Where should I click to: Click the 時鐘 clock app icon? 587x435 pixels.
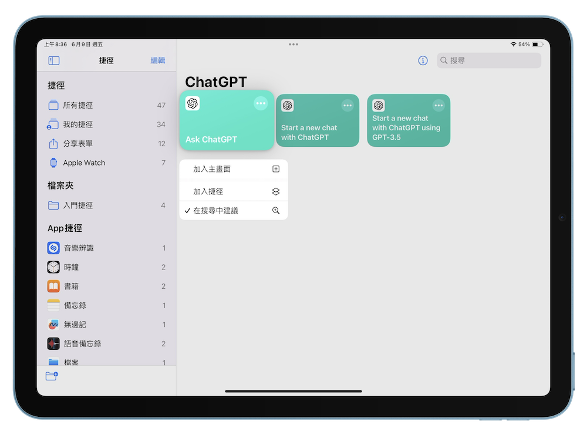tap(53, 267)
